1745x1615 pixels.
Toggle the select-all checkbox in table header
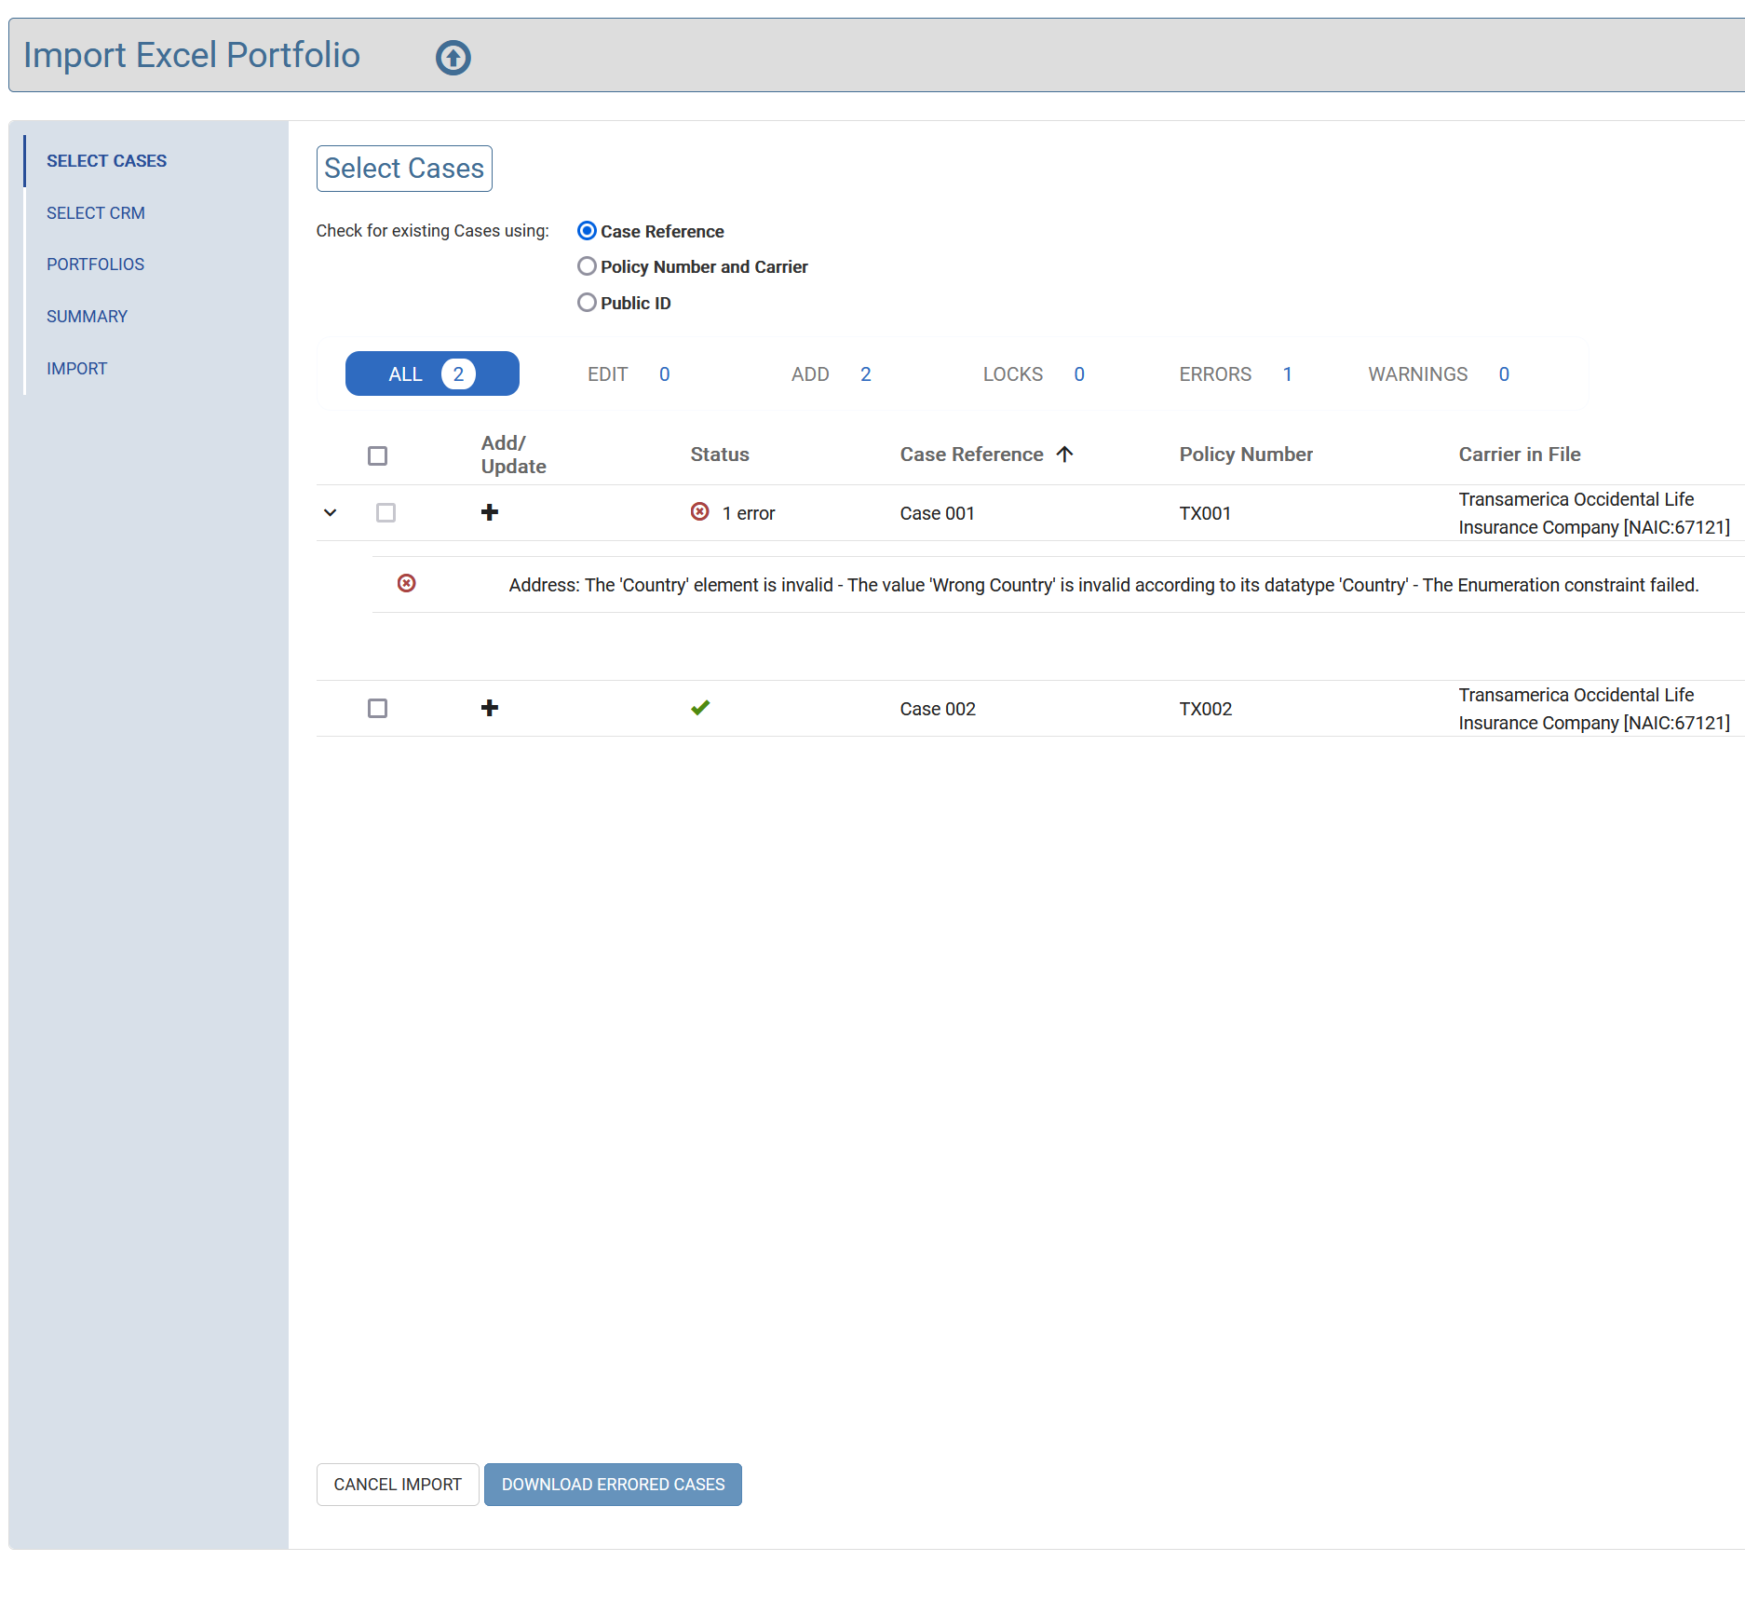[377, 455]
